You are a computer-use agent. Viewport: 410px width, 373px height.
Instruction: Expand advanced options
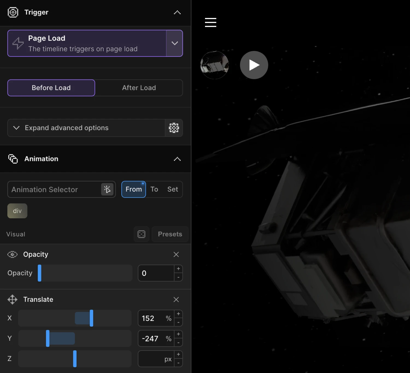point(66,128)
